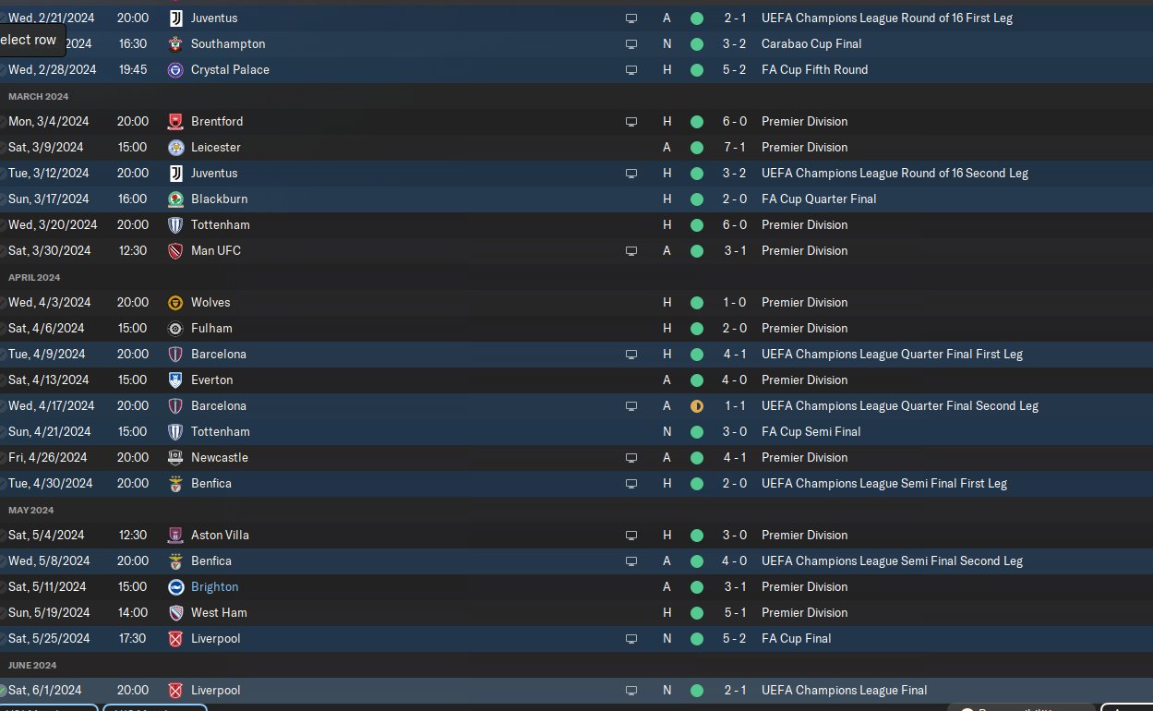Open the UEFA Champions League Final competition link

point(844,690)
